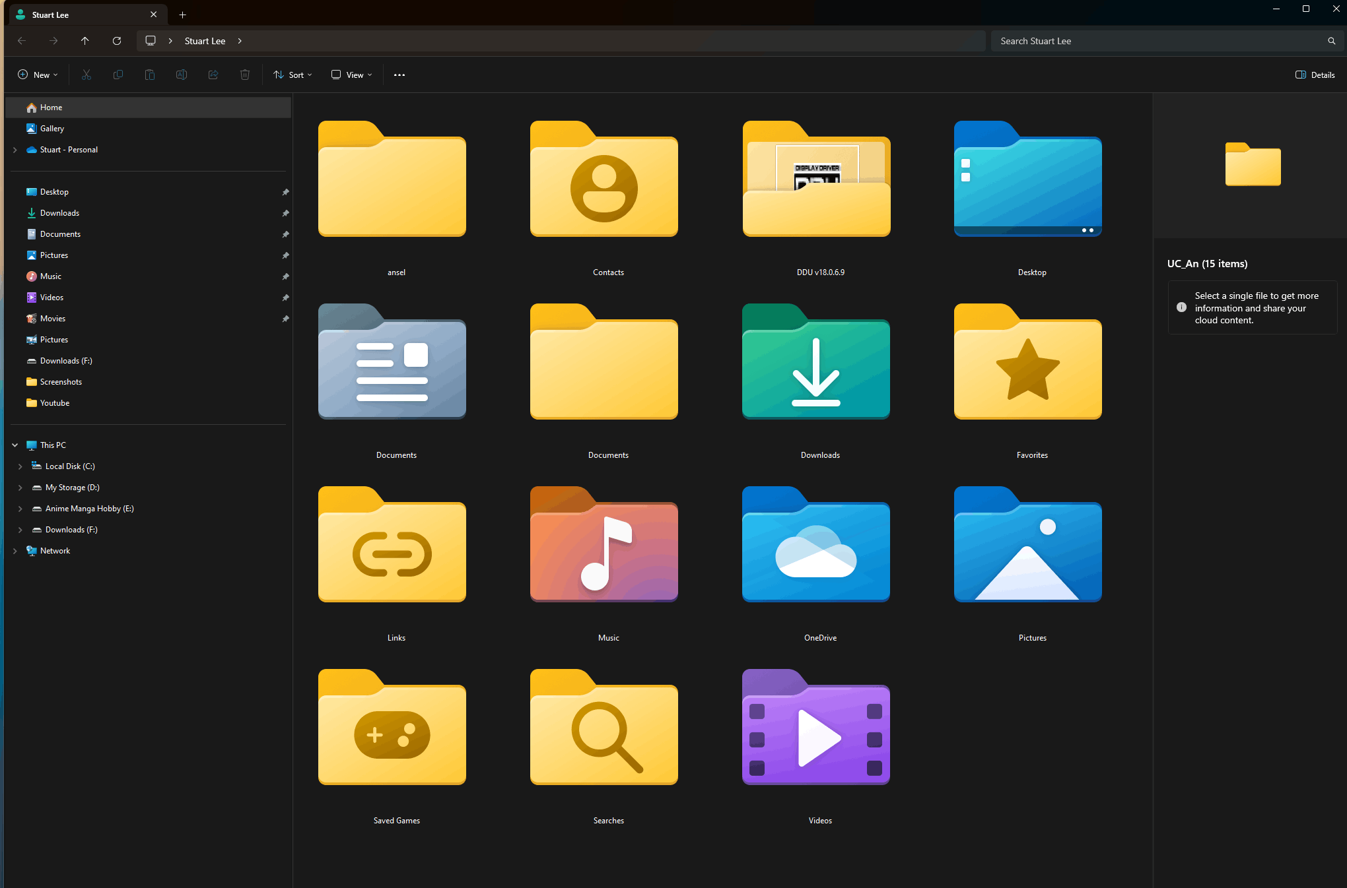Click the Refresh icon beside address bar
The height and width of the screenshot is (888, 1347).
click(117, 41)
